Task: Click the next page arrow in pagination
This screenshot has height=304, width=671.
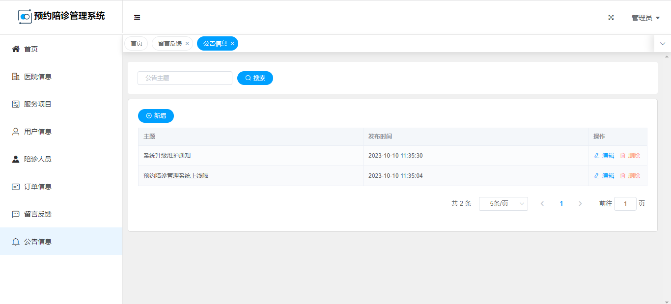Action: [x=580, y=204]
